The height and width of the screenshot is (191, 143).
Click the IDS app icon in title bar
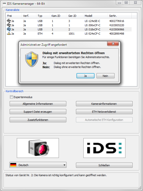click(x=4, y=3)
